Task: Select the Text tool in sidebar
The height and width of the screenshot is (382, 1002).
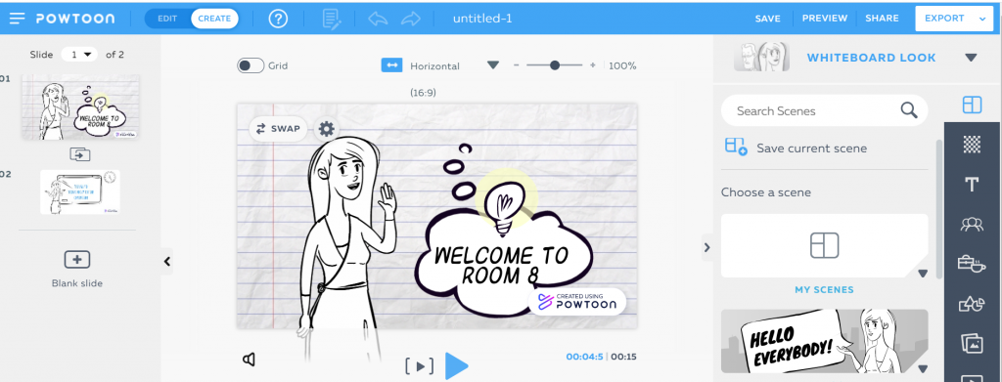Action: coord(972,185)
